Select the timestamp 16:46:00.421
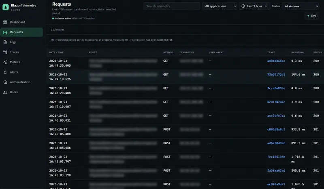324x189 pixels. (x=60, y=120)
